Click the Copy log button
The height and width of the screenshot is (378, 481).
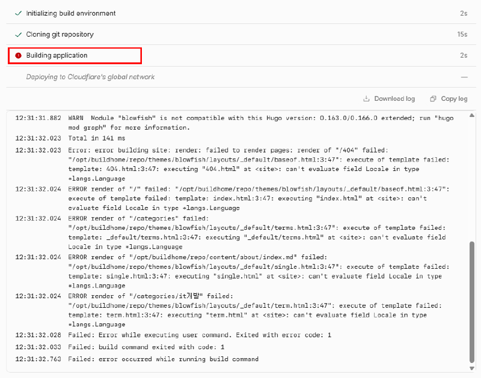449,98
